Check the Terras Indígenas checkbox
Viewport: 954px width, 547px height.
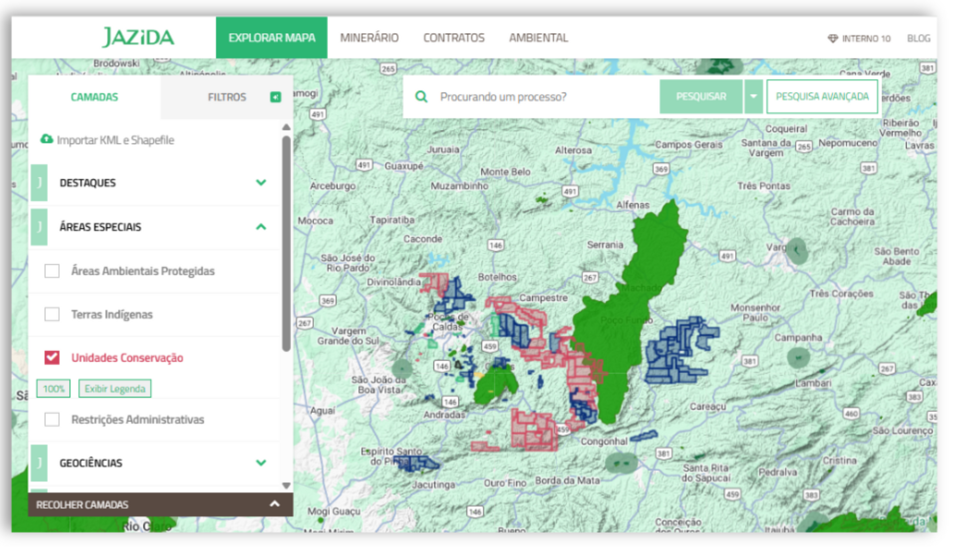tap(52, 315)
